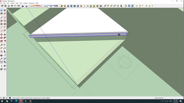Click the Zoom Extents tool

(x=1, y=62)
